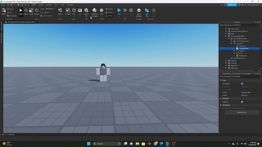Open the UI editor button
The image size is (262, 147).
tap(80, 12)
